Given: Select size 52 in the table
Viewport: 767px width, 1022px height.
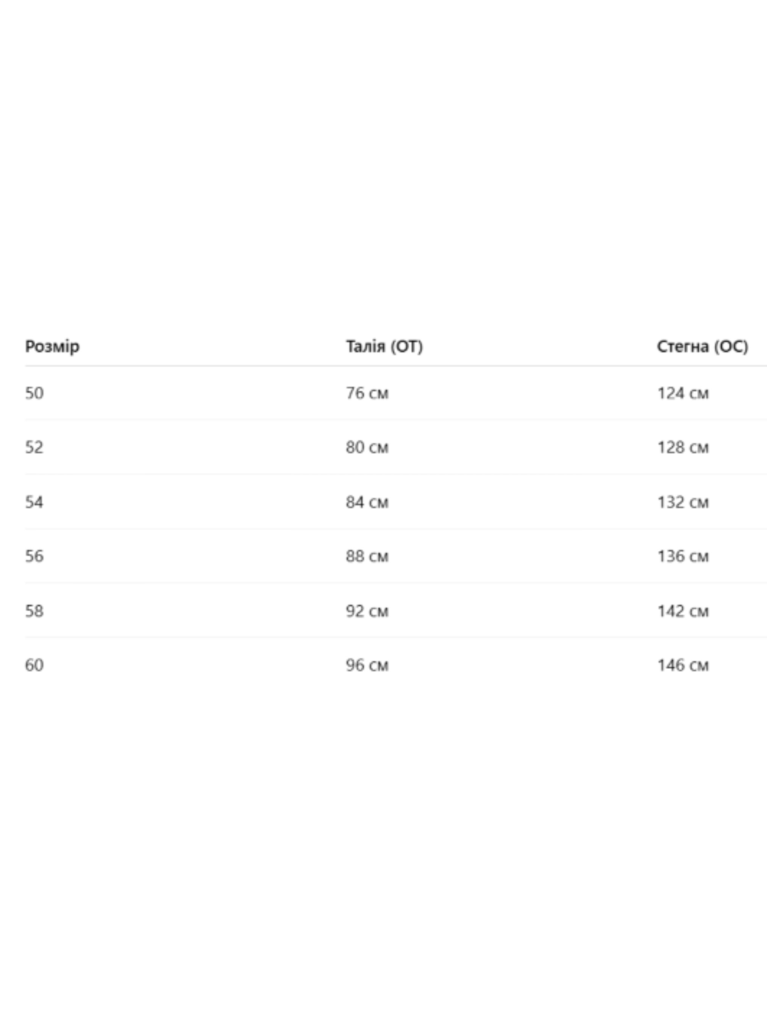Looking at the screenshot, I should coord(34,447).
